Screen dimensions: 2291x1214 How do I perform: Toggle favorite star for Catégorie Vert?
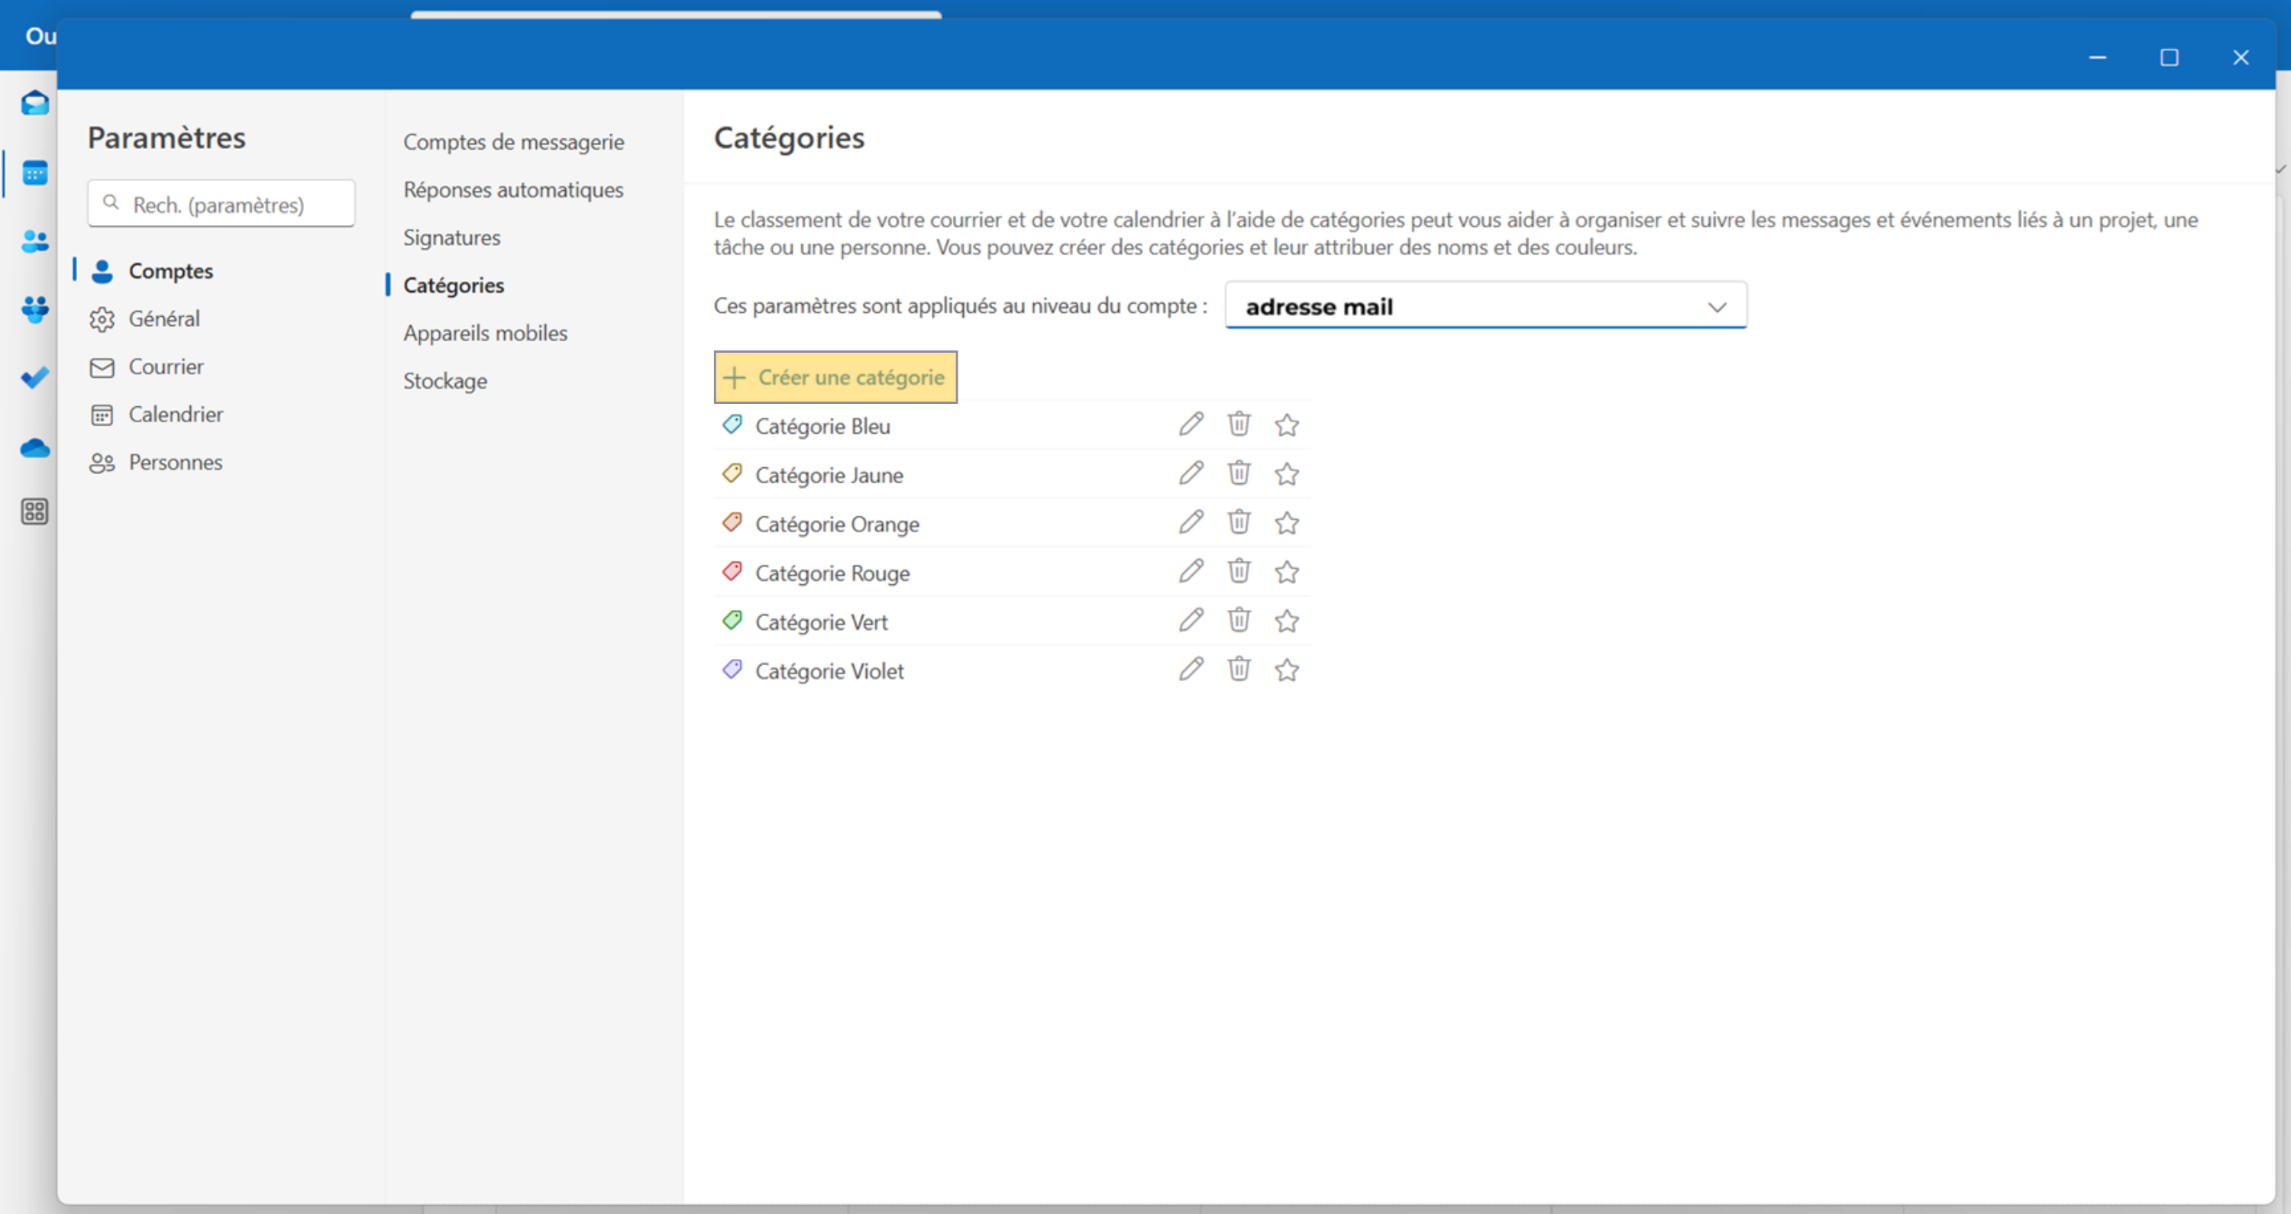1286,621
